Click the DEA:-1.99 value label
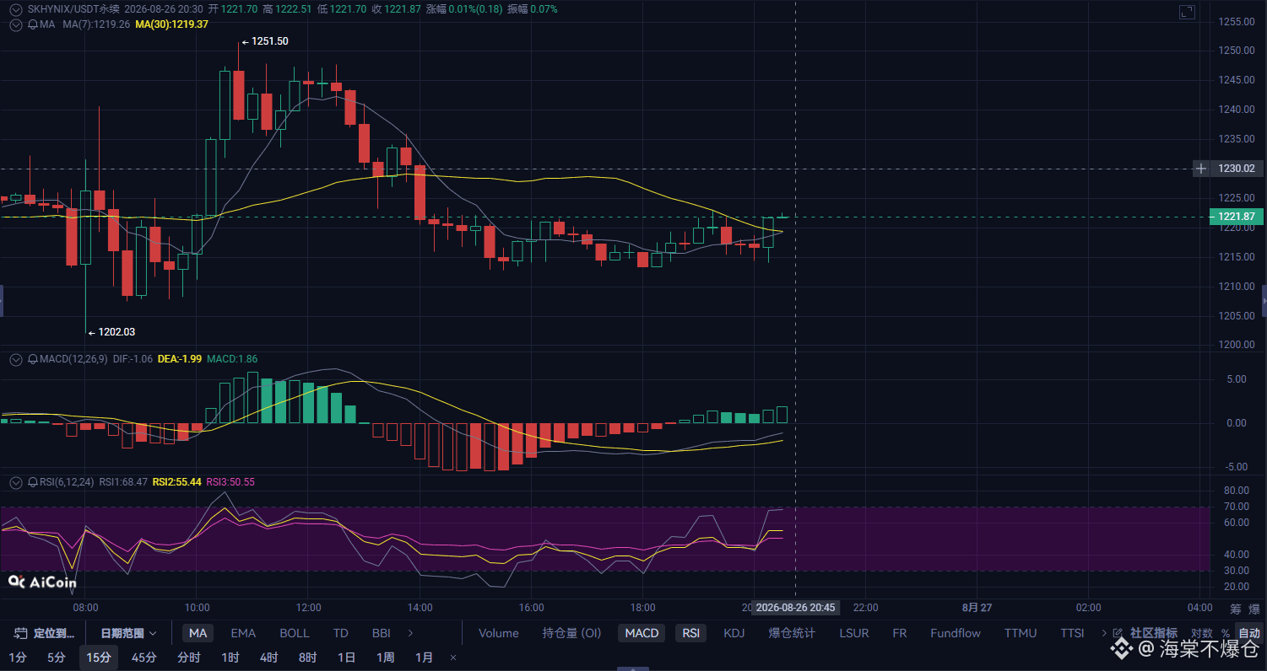This screenshot has height=671, width=1267. click(181, 359)
